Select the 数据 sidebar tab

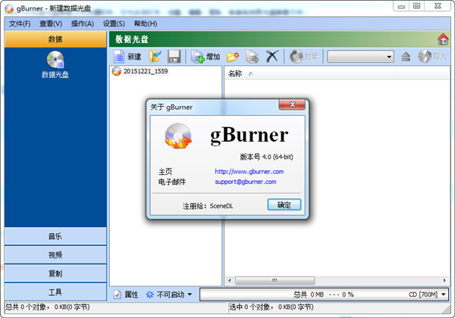(x=55, y=39)
